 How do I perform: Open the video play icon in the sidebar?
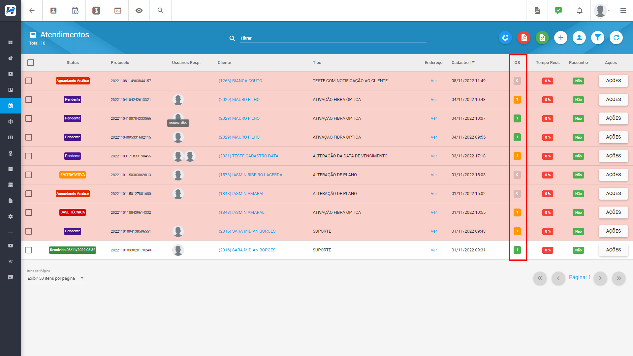point(11,246)
